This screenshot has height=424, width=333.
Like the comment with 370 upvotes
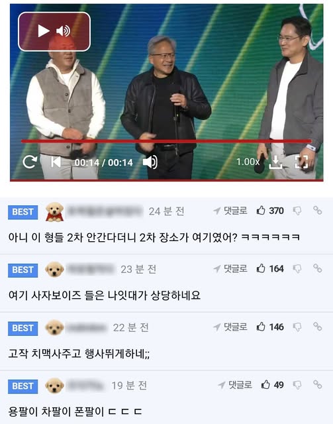pyautogui.click(x=261, y=211)
